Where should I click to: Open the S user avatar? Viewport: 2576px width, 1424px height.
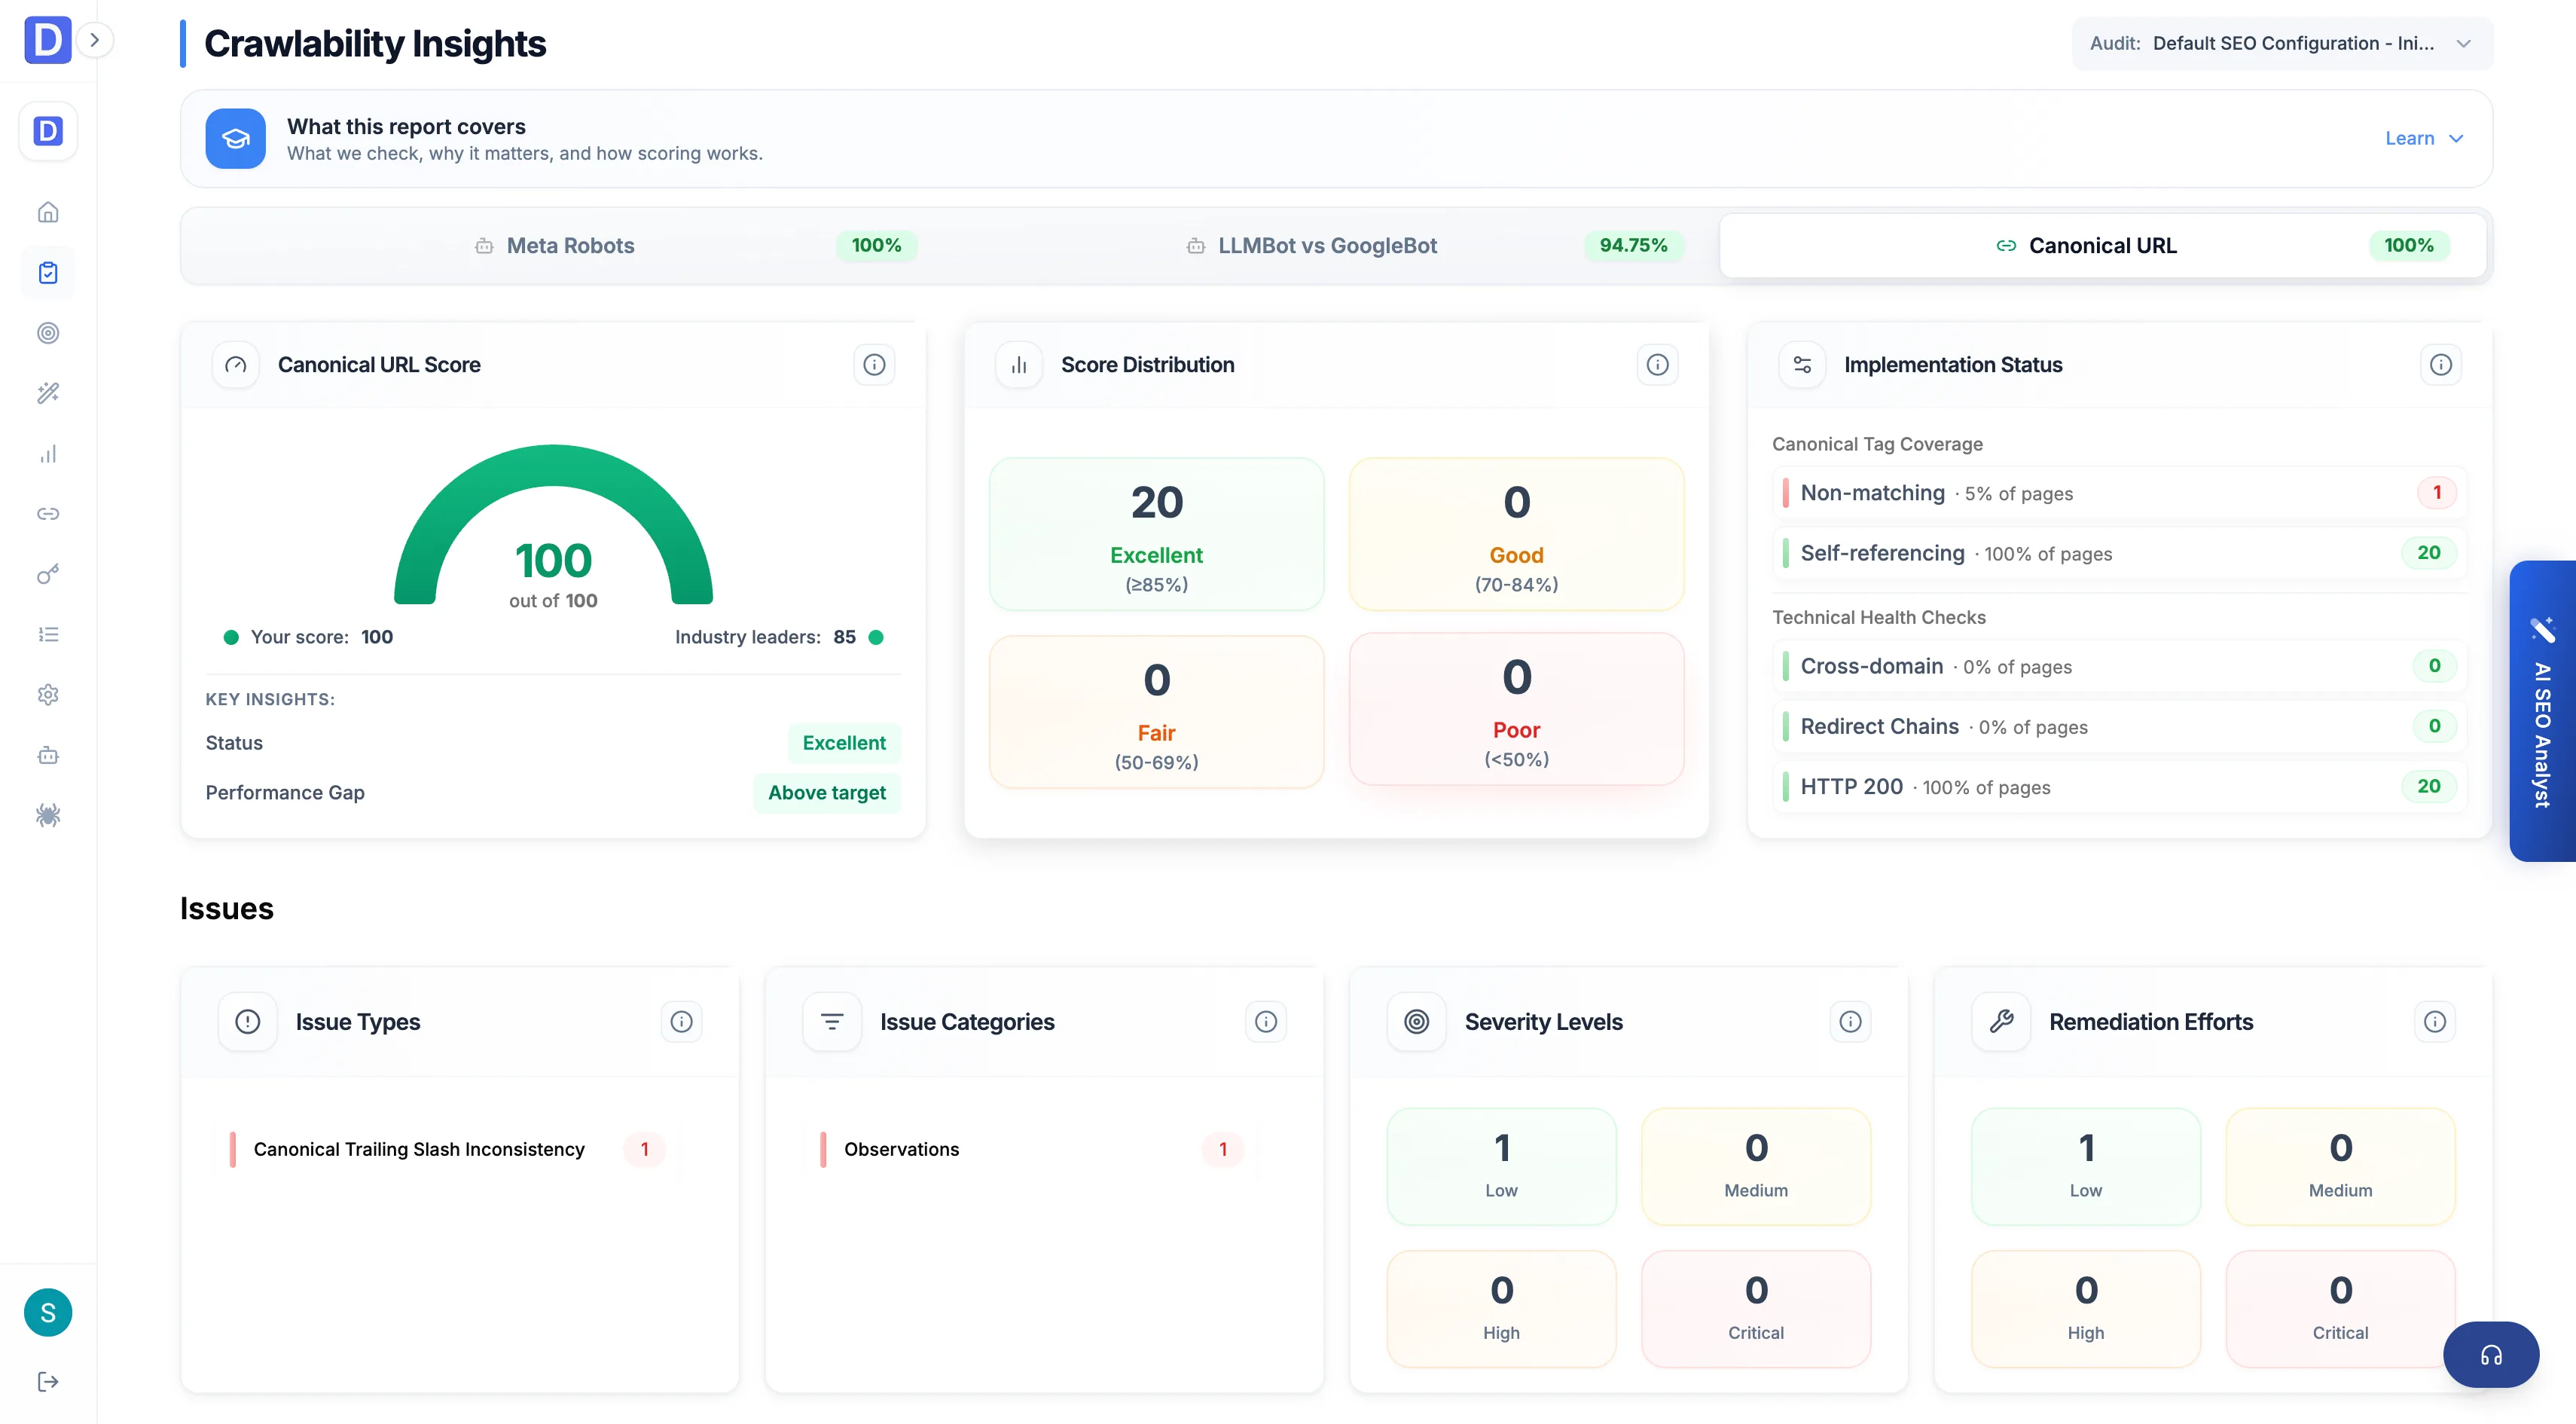48,1312
